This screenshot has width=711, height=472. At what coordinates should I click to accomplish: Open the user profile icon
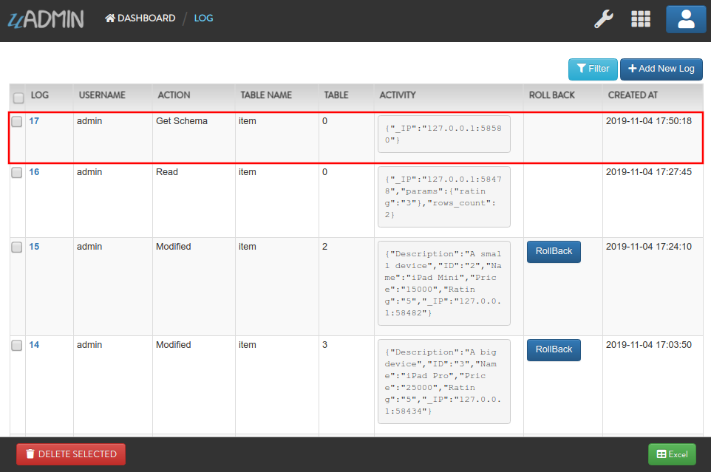point(686,19)
